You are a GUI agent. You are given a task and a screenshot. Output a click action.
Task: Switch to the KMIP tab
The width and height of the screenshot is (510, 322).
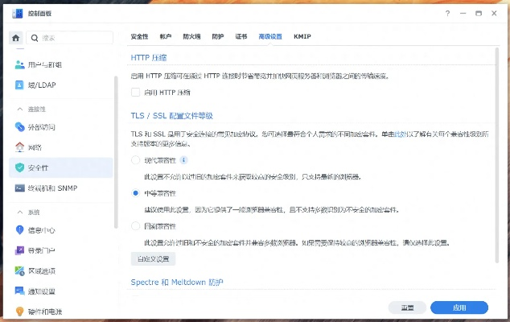302,37
